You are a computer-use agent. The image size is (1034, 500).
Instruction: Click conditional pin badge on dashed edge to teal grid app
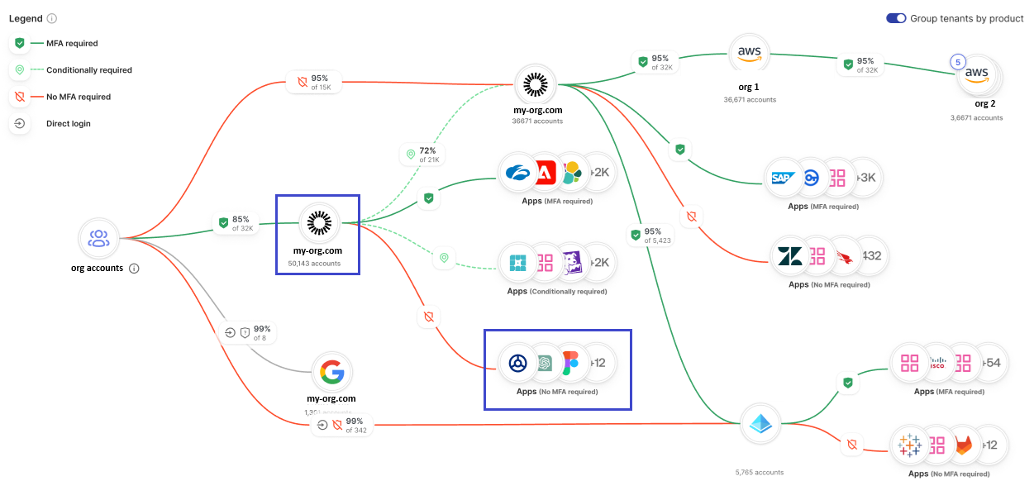pos(444,259)
